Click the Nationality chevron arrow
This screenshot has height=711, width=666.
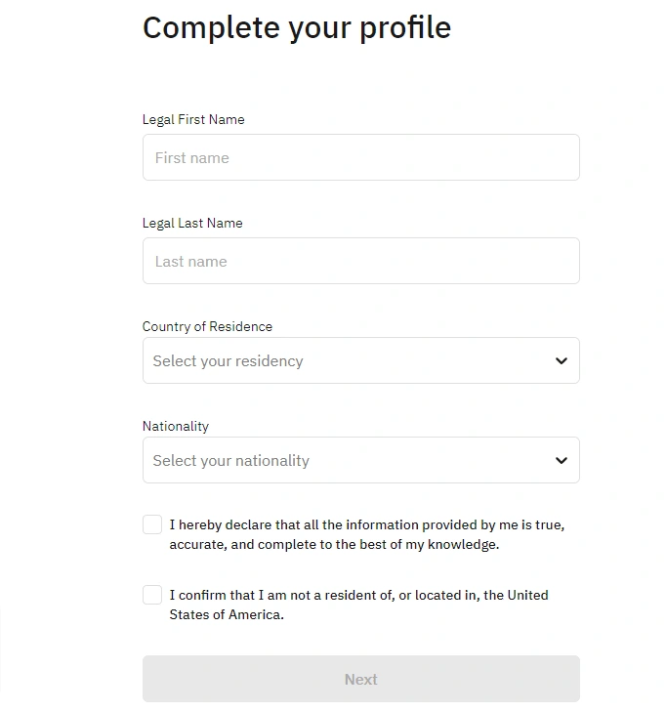click(562, 461)
